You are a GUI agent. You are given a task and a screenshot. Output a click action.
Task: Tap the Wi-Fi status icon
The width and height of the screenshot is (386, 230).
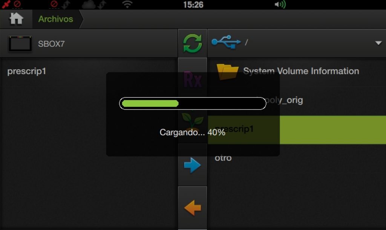[x=127, y=5]
